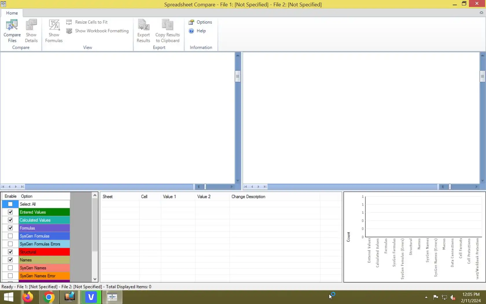
Task: Open the Options dialog
Action: click(x=200, y=22)
